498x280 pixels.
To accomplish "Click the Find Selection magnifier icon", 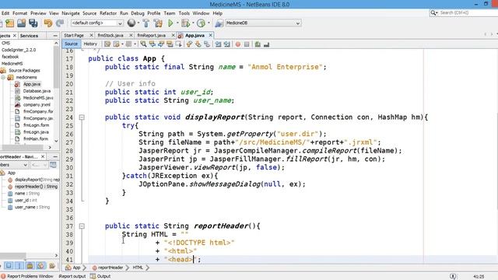I will click(x=143, y=44).
